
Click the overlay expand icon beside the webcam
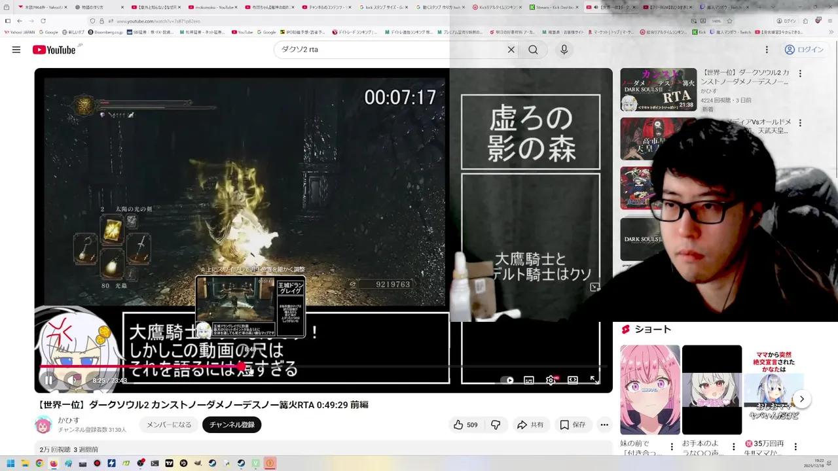(x=594, y=287)
